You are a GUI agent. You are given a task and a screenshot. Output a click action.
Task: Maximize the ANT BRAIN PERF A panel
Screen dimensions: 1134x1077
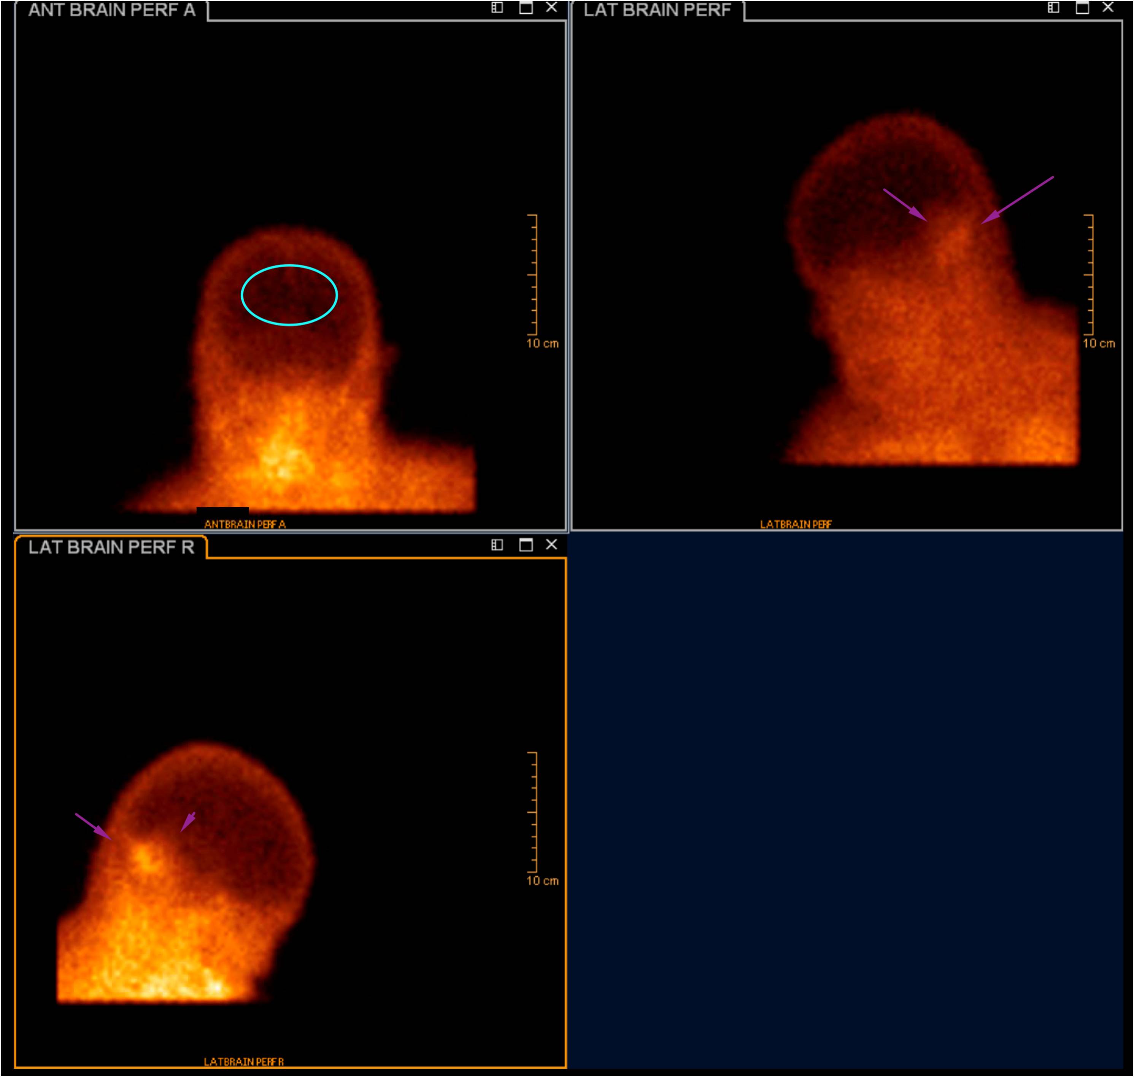click(x=526, y=8)
